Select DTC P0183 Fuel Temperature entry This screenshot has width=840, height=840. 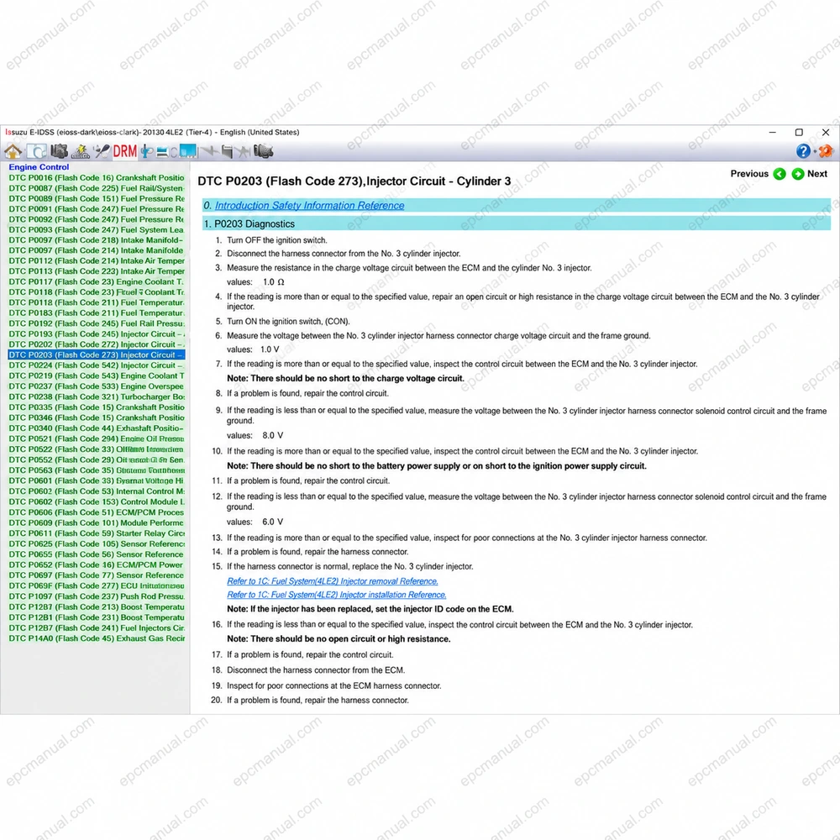(x=97, y=313)
